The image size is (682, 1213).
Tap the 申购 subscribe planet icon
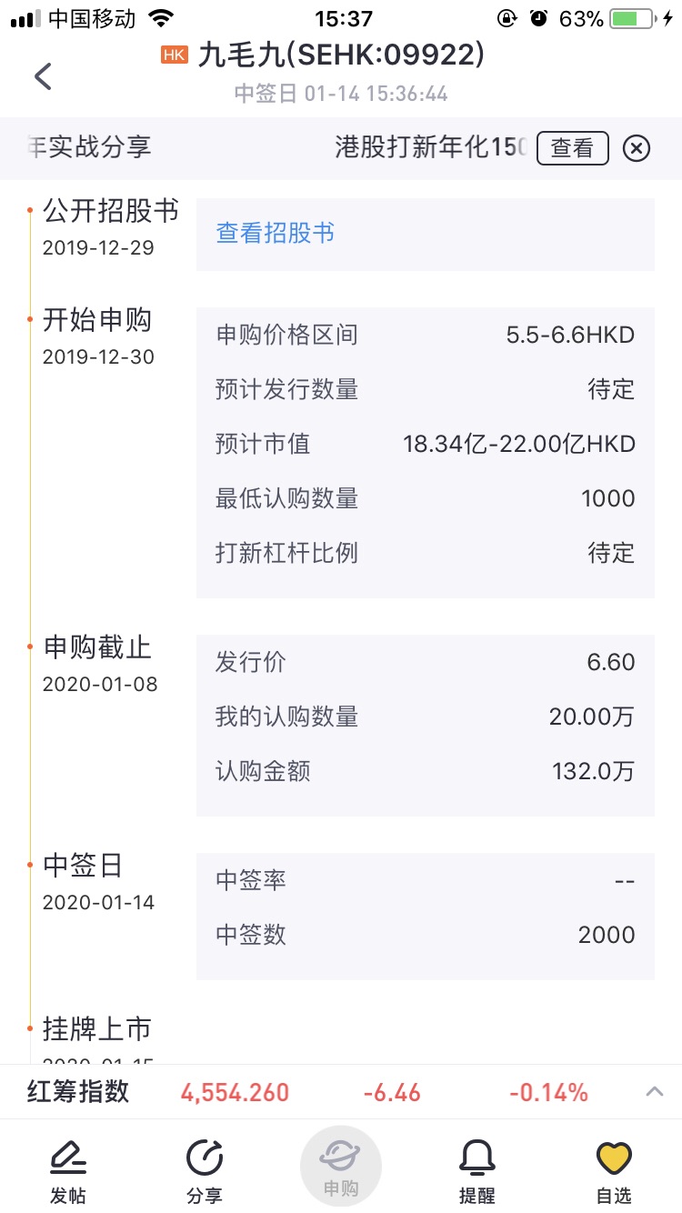point(341,1167)
